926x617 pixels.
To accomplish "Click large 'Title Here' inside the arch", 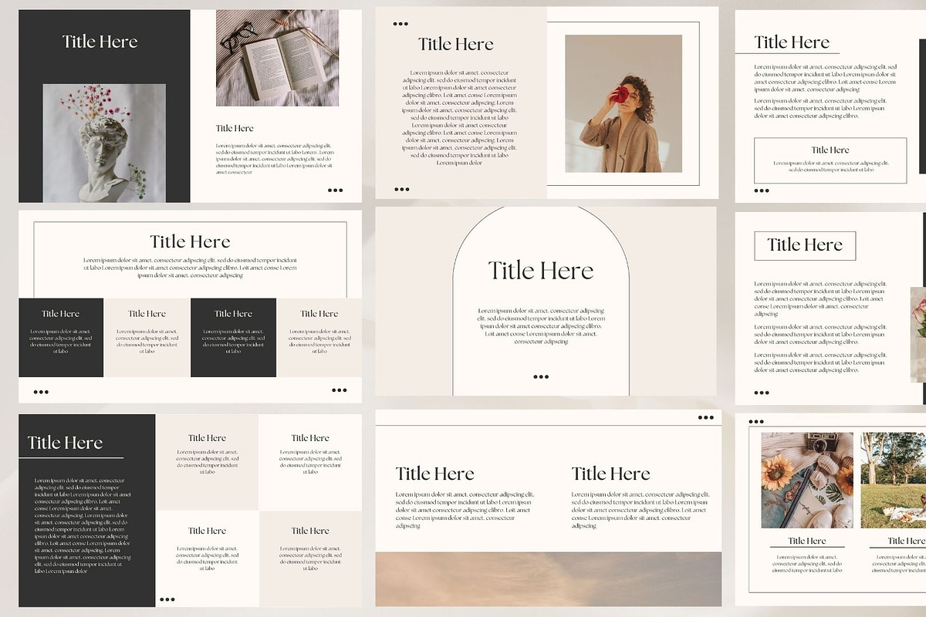I will [541, 271].
